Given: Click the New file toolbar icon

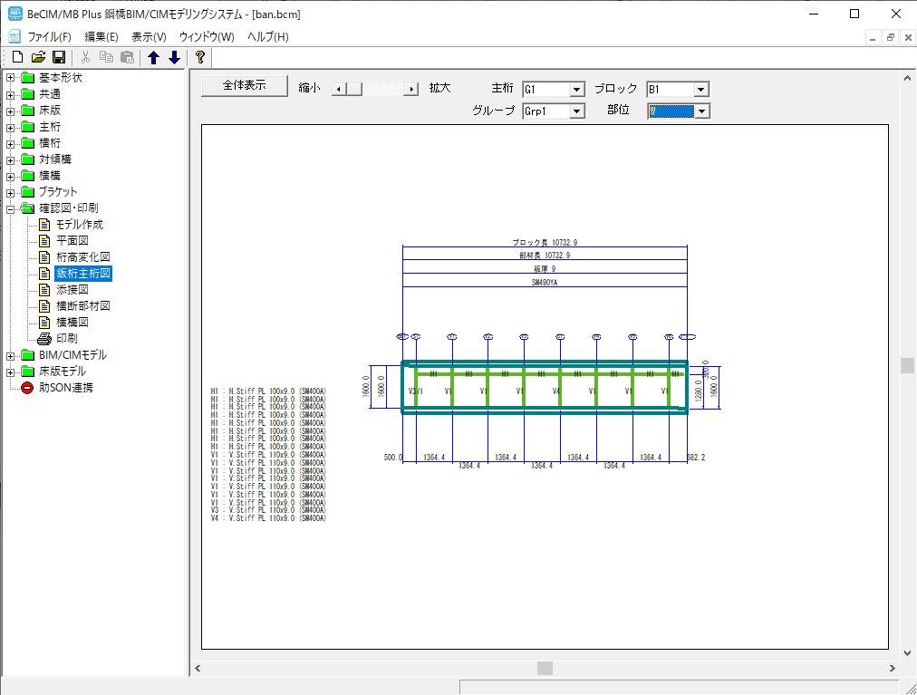Looking at the screenshot, I should click(x=17, y=57).
